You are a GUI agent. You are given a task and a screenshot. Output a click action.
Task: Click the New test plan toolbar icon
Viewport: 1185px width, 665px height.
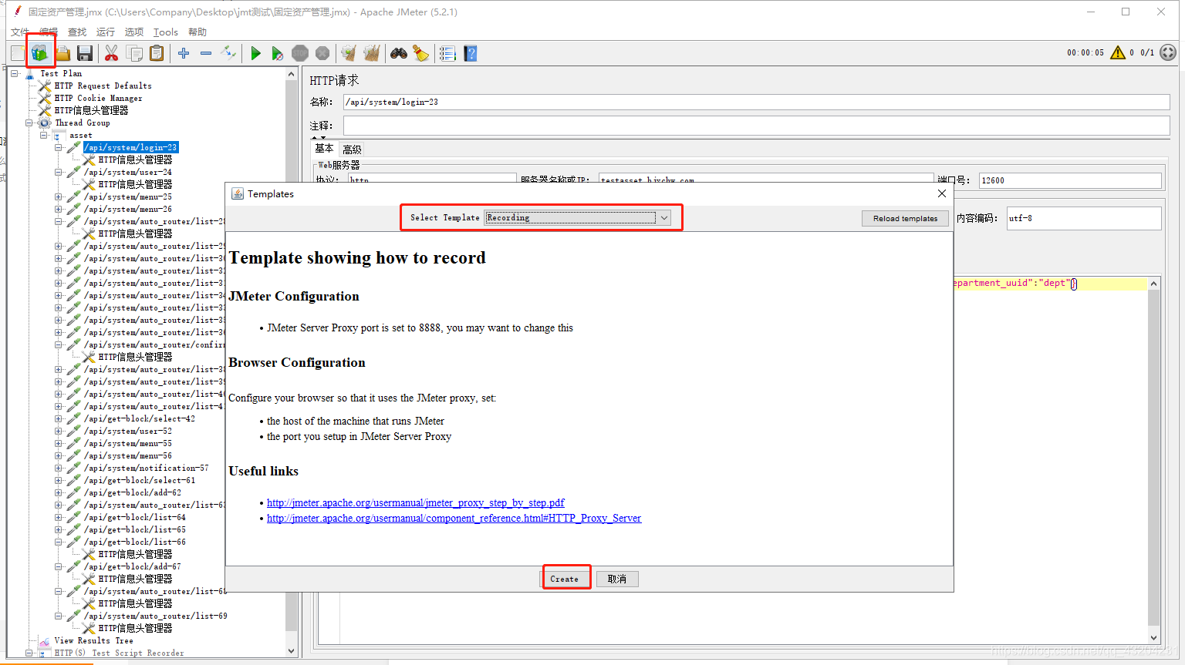pos(18,53)
